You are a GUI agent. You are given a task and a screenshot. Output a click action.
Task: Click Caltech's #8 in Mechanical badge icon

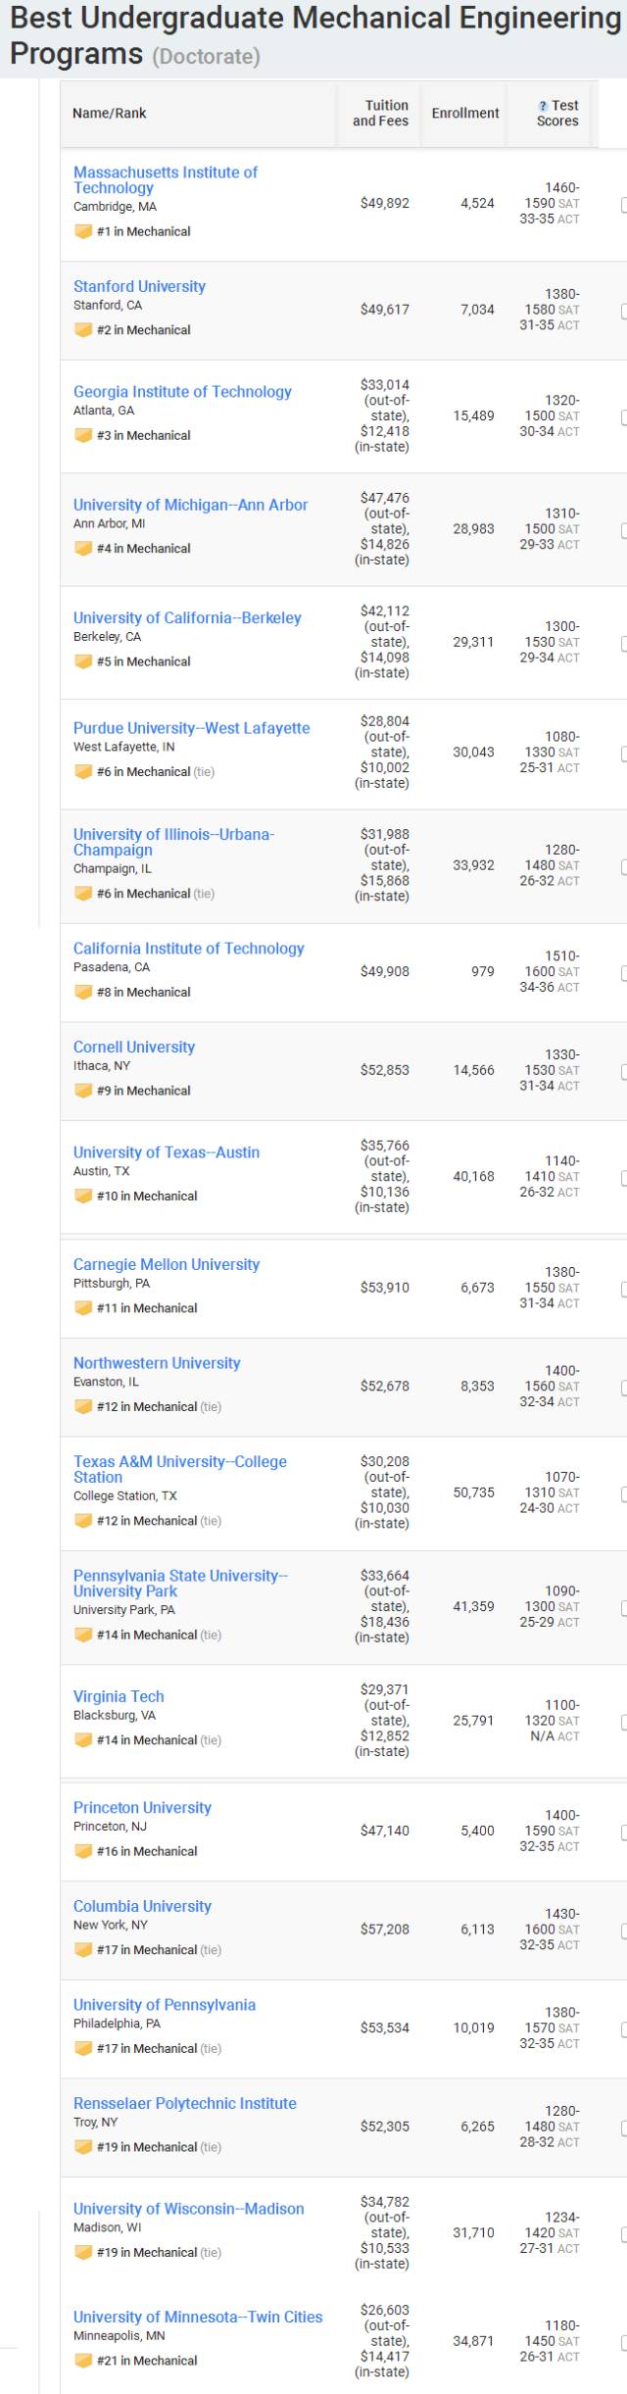[x=83, y=993]
